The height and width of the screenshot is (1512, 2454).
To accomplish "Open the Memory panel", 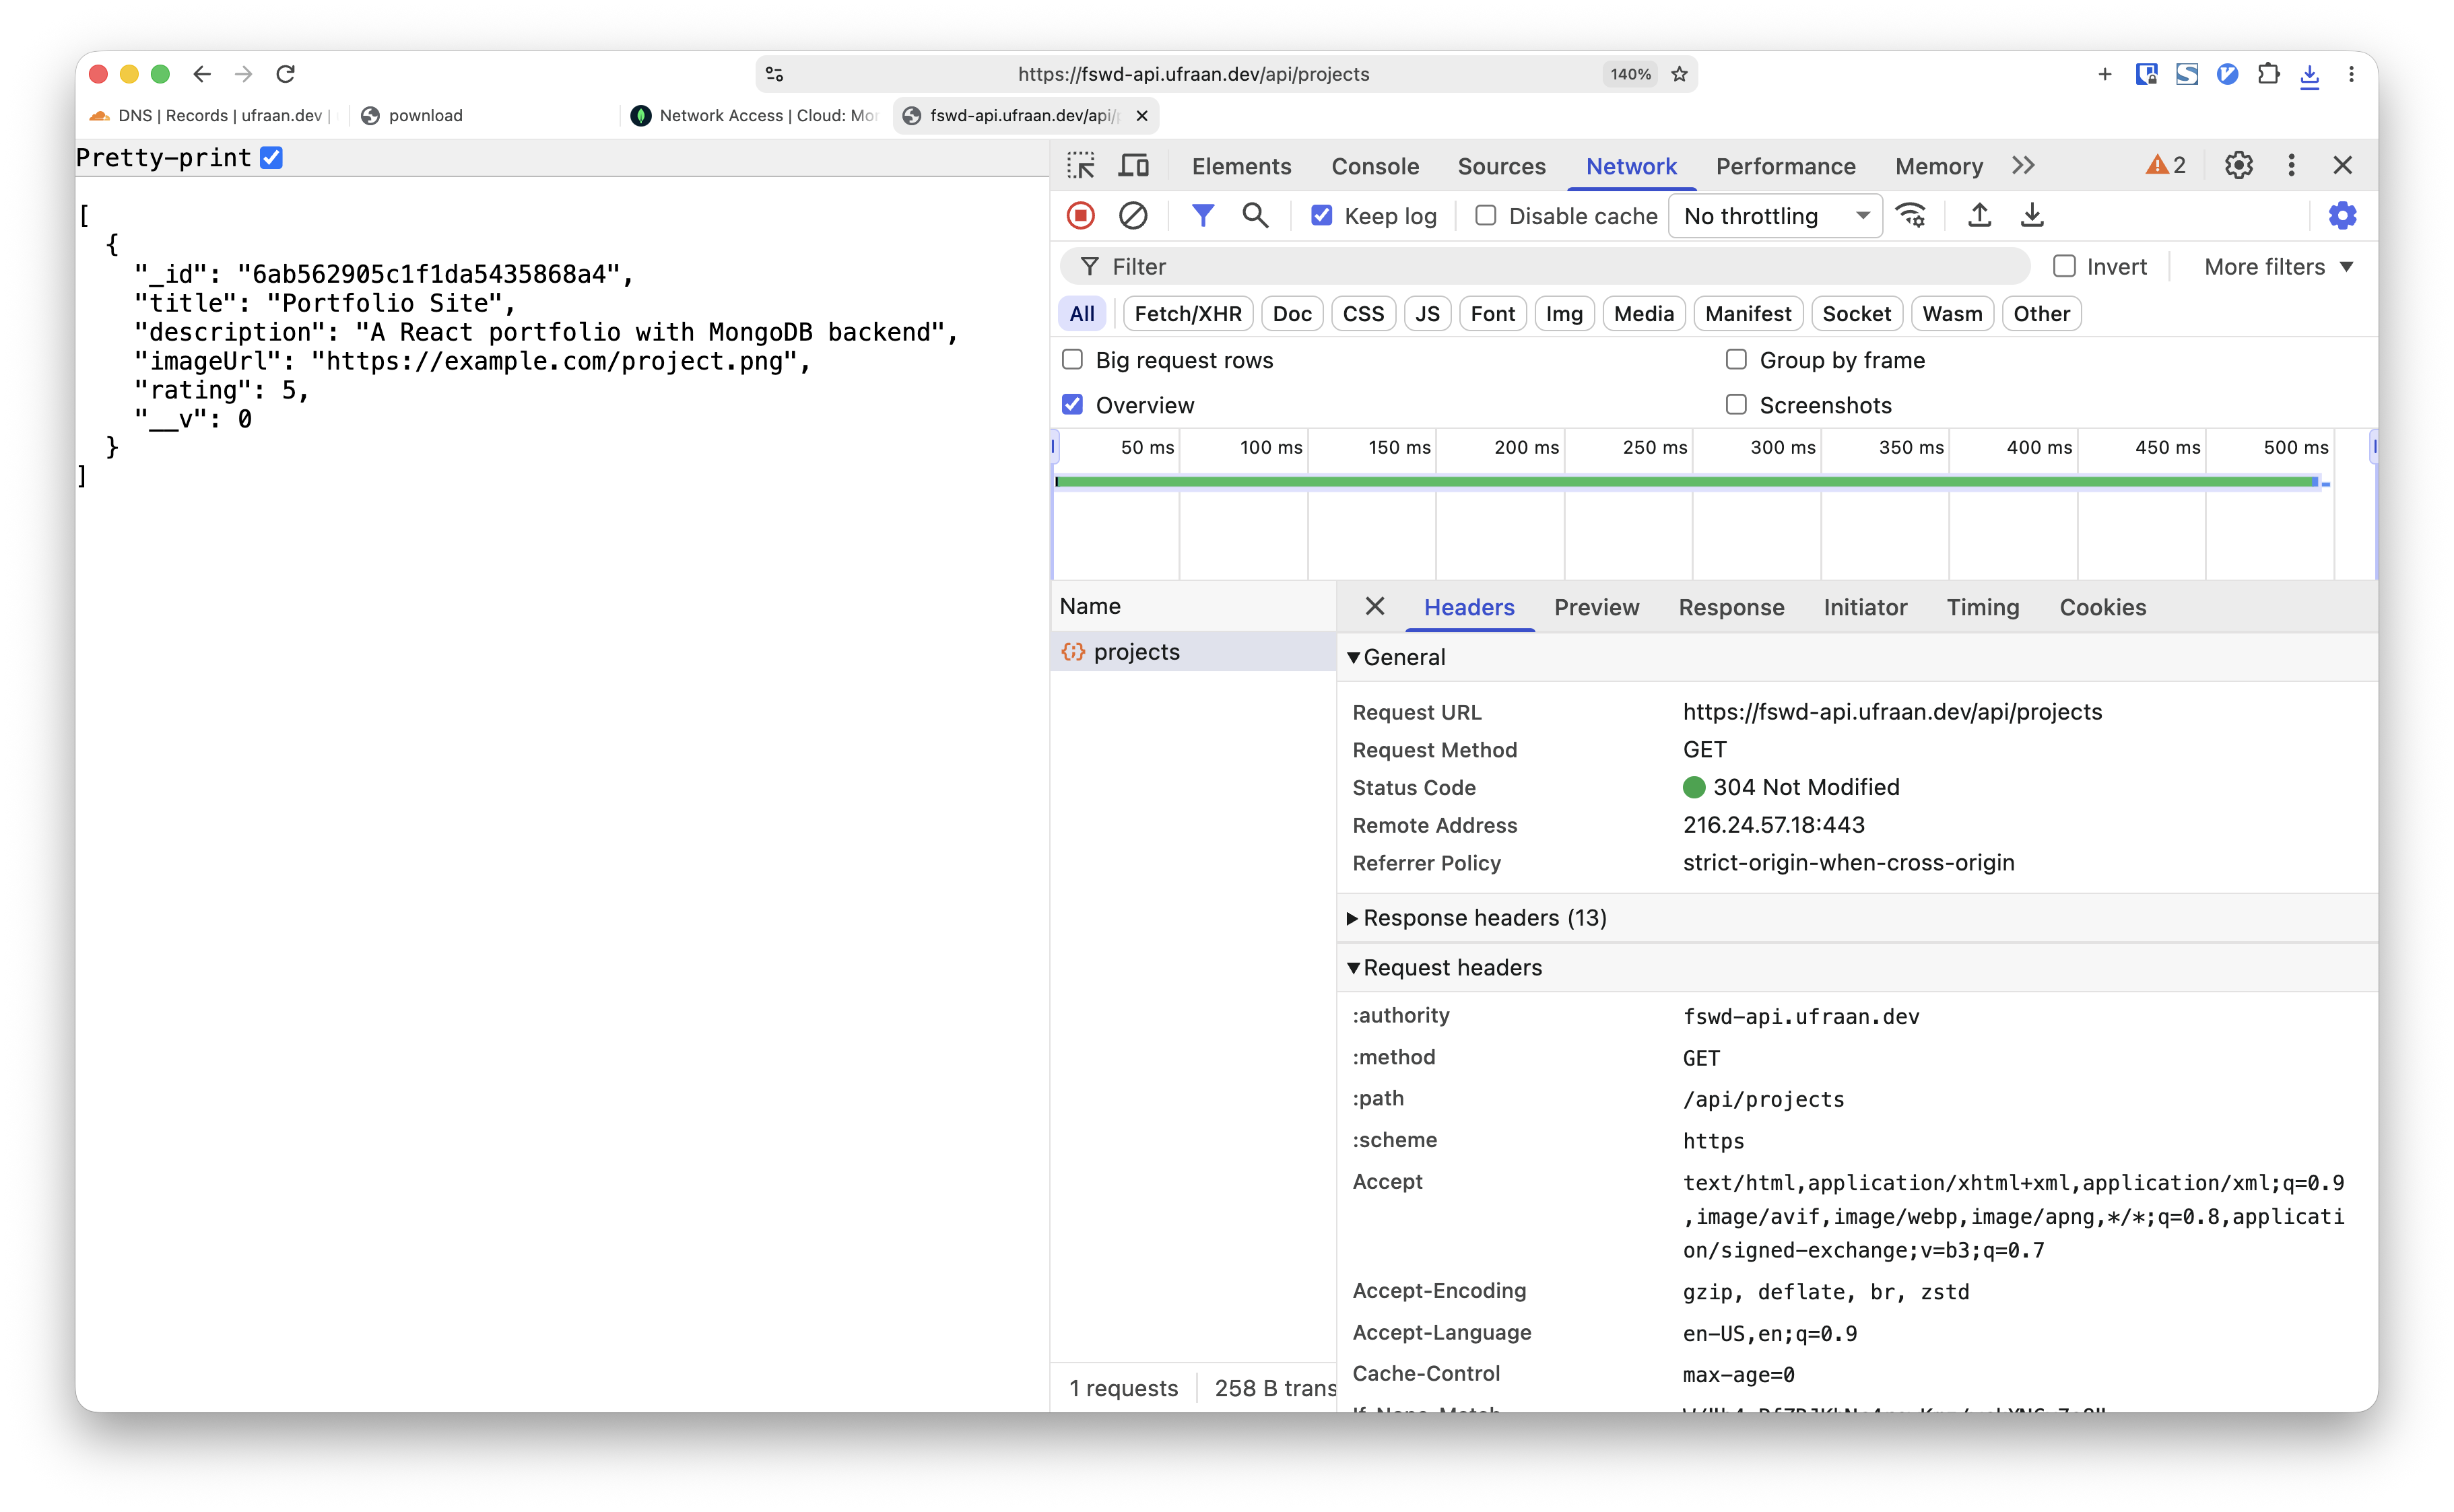I will click(x=1937, y=166).
